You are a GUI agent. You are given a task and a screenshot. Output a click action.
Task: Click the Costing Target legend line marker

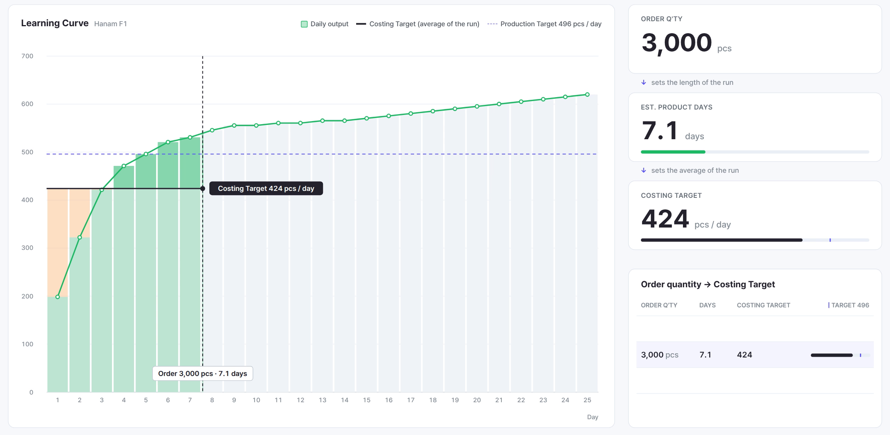tap(361, 24)
